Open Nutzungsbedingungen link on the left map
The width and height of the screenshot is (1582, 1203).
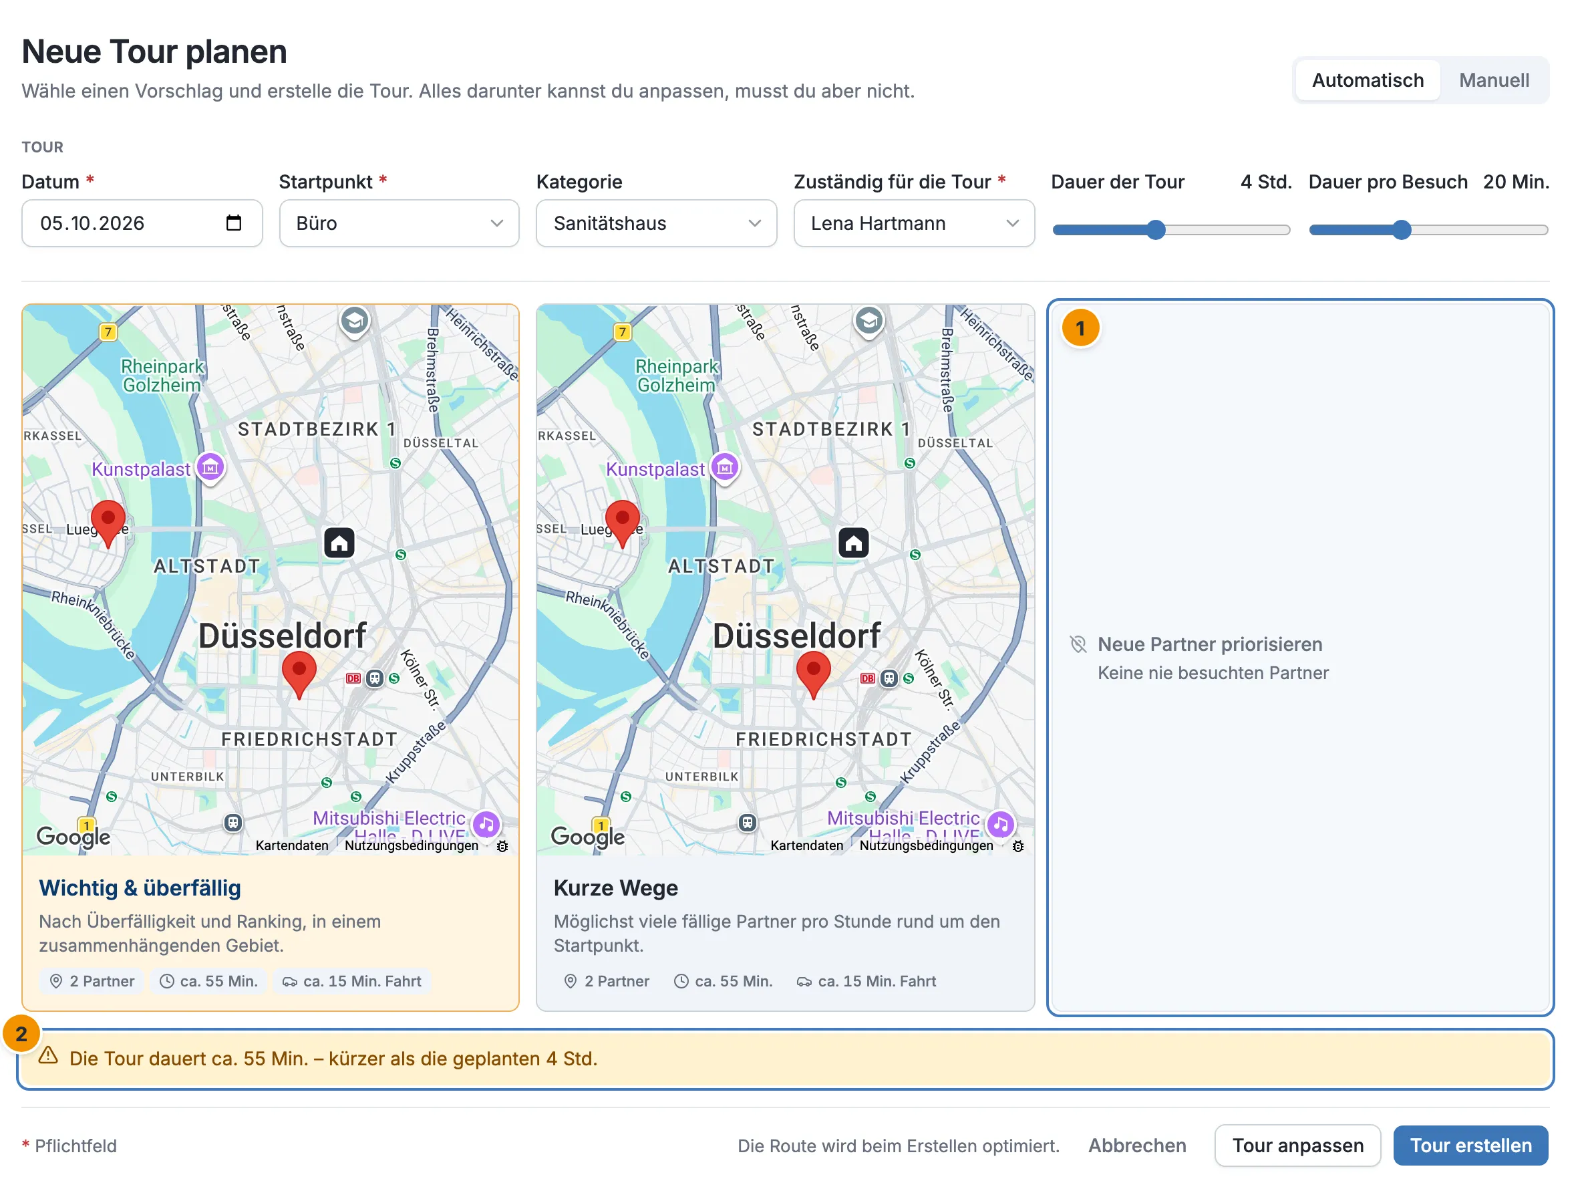(x=412, y=845)
